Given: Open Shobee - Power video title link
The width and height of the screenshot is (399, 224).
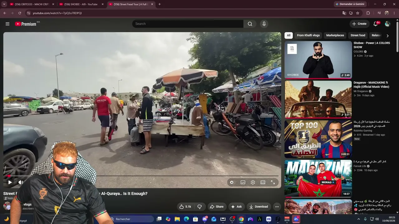Looking at the screenshot, I should pos(372,45).
